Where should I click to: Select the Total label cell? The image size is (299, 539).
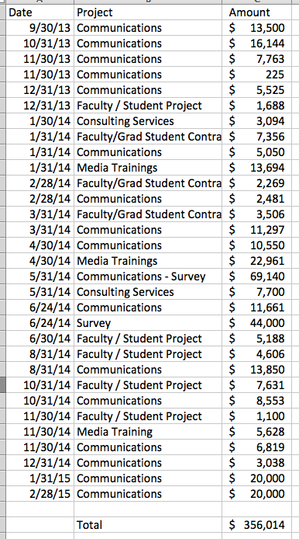(x=148, y=524)
